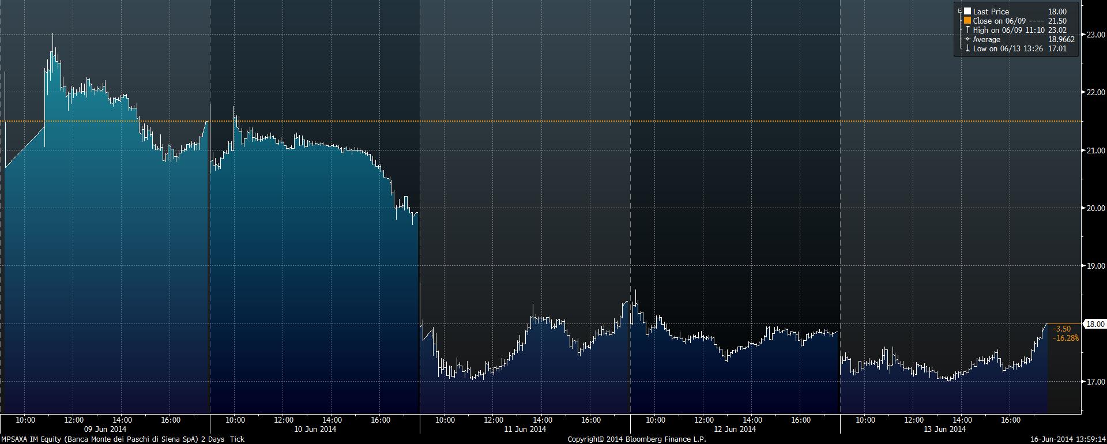1107x444 pixels.
Task: Click the Low marker icon in legend
Action: tap(967, 49)
